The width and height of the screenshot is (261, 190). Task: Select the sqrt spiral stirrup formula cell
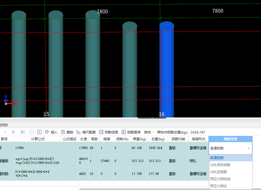38,161
